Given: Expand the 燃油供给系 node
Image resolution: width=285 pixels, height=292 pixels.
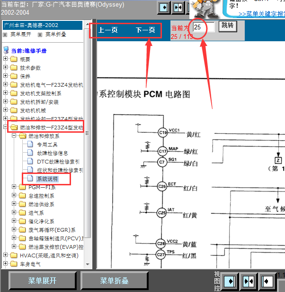Looking at the screenshot, I should pyautogui.click(x=14, y=203).
